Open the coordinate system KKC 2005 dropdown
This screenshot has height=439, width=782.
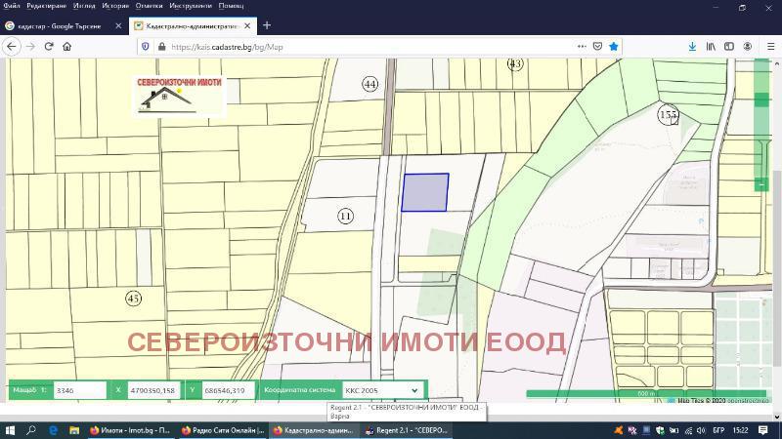click(x=382, y=390)
